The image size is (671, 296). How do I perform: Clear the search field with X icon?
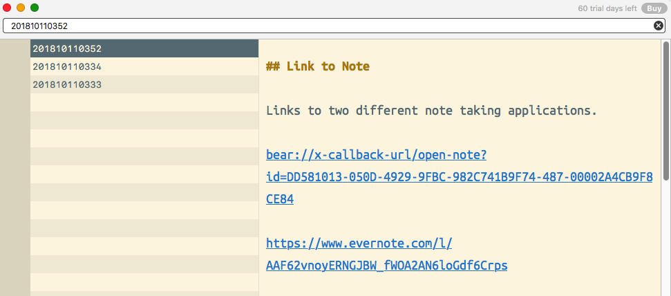[x=658, y=26]
